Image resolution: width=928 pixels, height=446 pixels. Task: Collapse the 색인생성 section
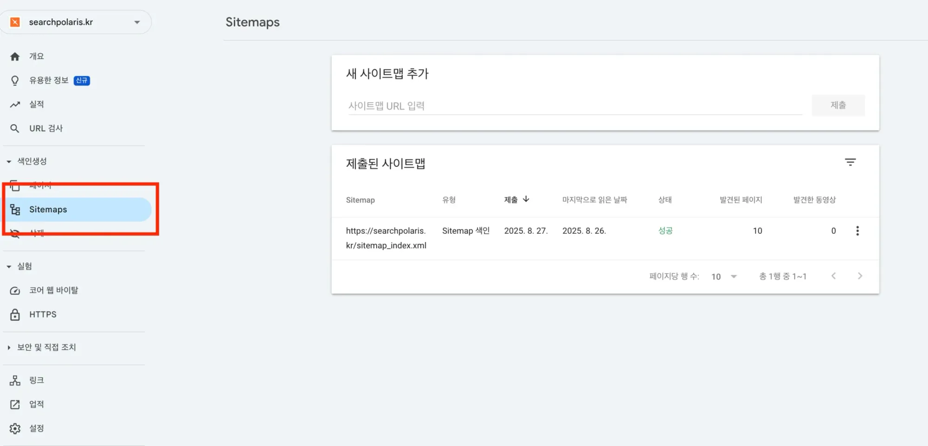coord(8,161)
